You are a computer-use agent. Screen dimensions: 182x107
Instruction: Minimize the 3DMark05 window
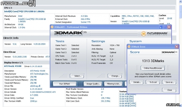[161, 27]
